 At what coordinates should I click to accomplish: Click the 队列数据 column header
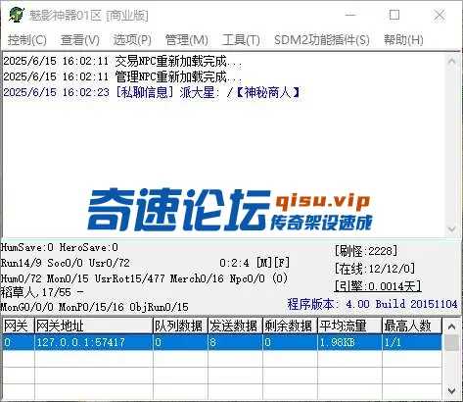click(x=180, y=326)
